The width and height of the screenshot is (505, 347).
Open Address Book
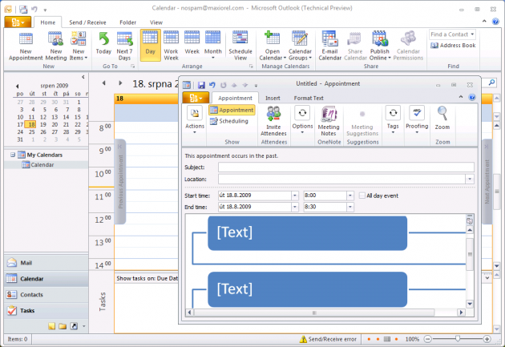[x=453, y=46]
